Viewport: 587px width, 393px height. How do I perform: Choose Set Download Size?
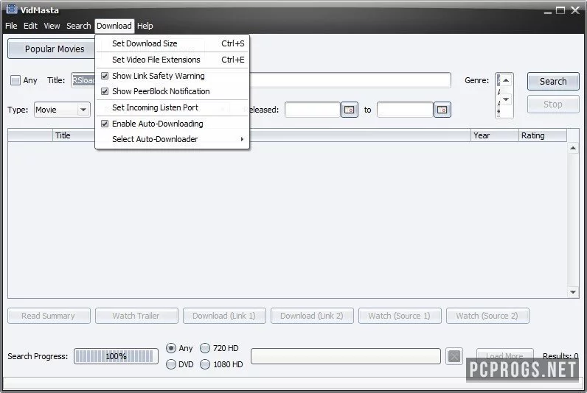click(x=173, y=43)
